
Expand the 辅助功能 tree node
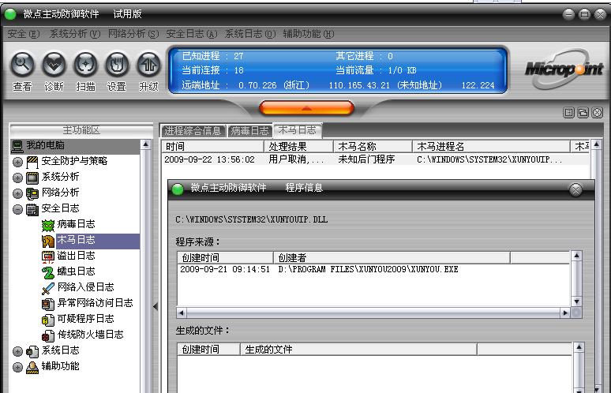point(17,367)
